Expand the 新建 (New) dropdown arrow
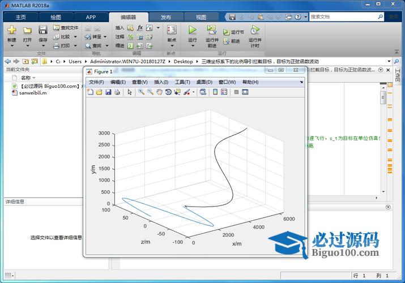The width and height of the screenshot is (405, 283). 11,46
